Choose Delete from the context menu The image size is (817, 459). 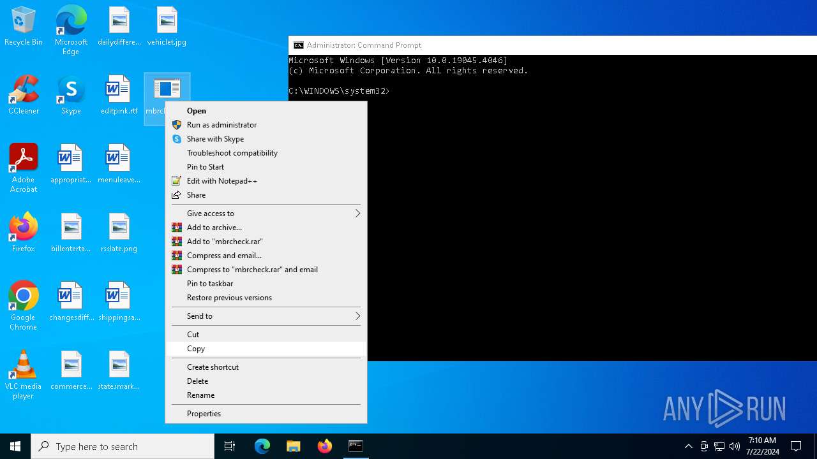click(x=266, y=381)
